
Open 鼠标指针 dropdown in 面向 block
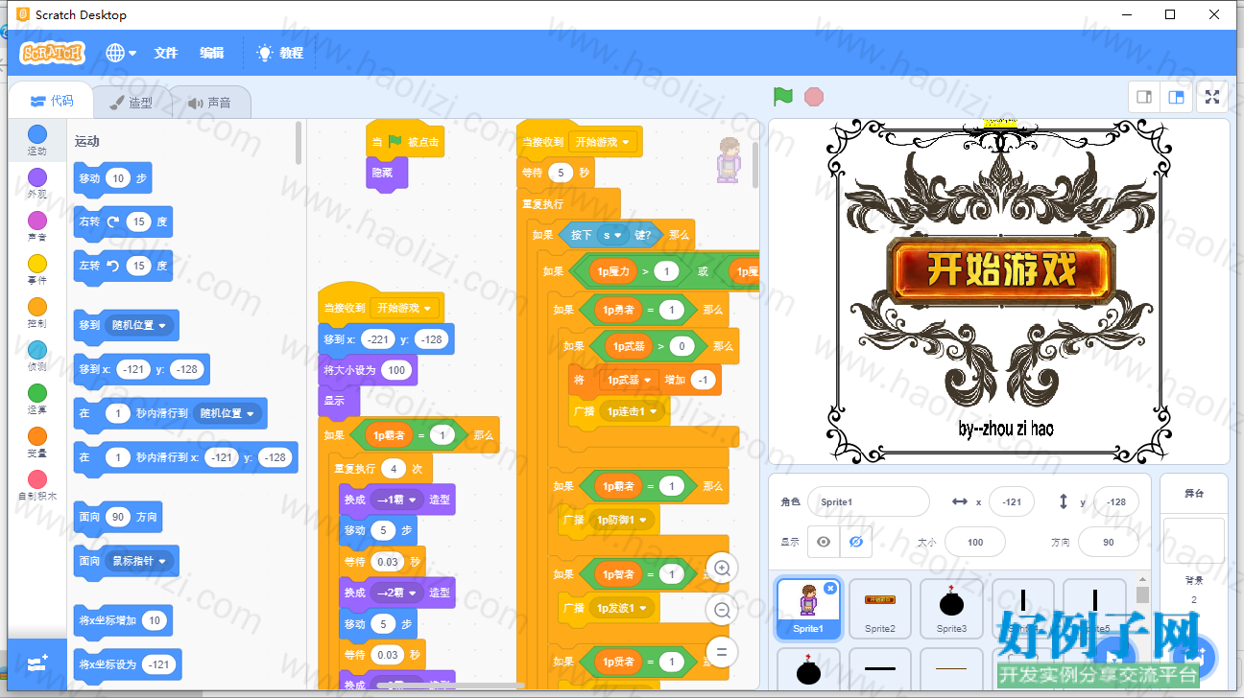click(x=140, y=561)
